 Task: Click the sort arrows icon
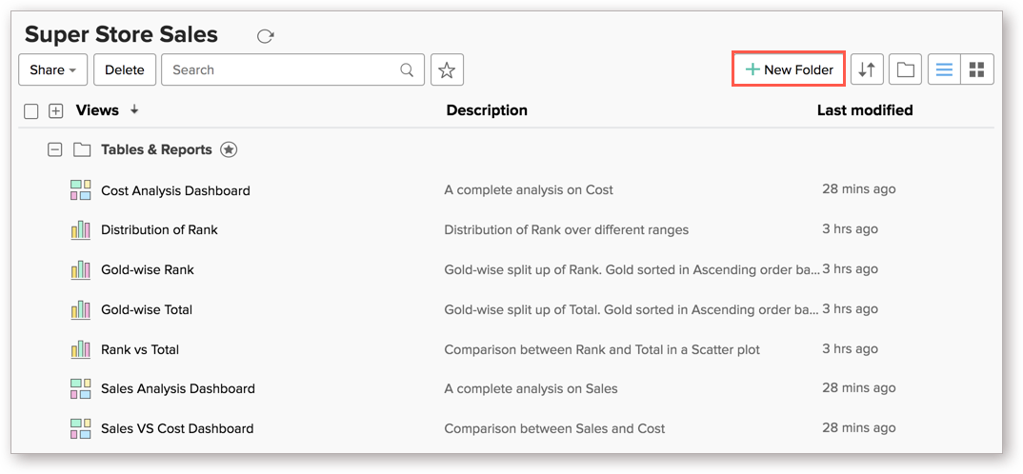[867, 69]
